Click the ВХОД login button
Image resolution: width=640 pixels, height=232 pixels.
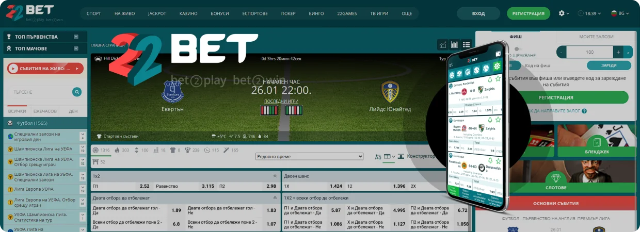pos(478,13)
